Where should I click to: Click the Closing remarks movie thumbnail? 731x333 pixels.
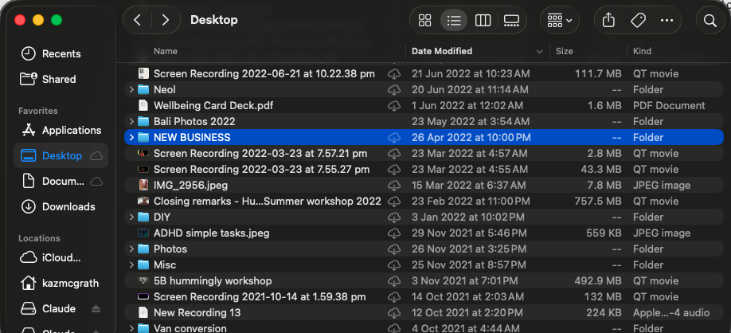143,202
